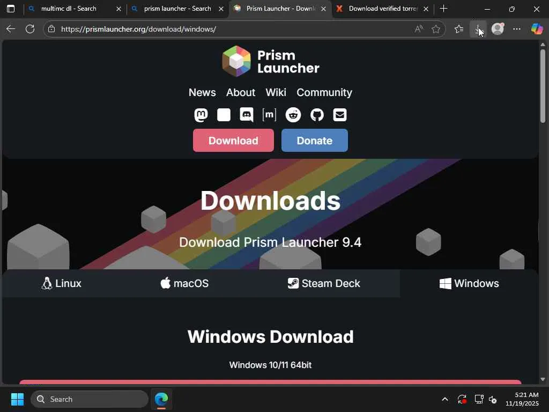Click the sync update tray icon

[x=462, y=399]
